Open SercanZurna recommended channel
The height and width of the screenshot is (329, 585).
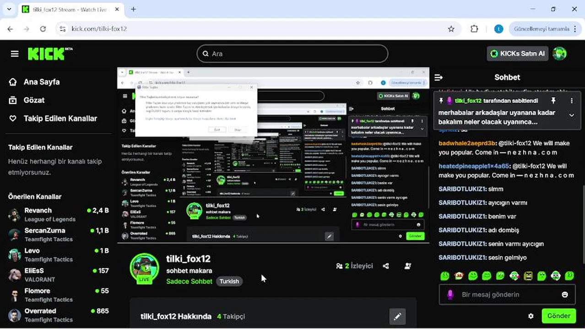[x=59, y=234]
